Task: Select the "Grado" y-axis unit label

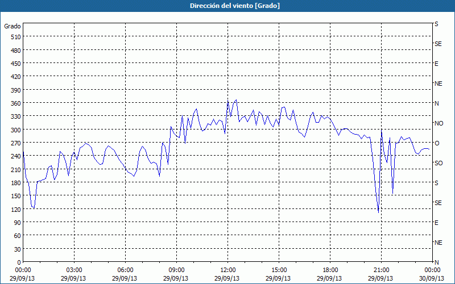Action: [13, 26]
